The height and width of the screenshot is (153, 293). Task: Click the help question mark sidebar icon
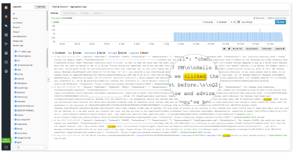pyautogui.click(x=6, y=62)
